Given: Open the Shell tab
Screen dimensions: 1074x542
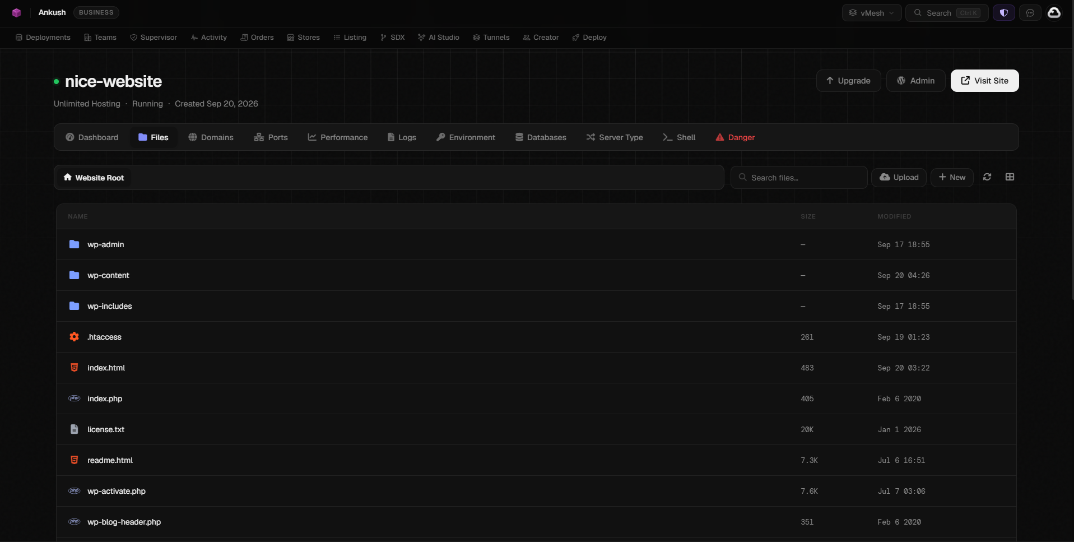Looking at the screenshot, I should tap(679, 137).
